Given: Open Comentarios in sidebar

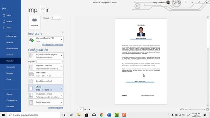Looking at the screenshot, I should (12, 100).
